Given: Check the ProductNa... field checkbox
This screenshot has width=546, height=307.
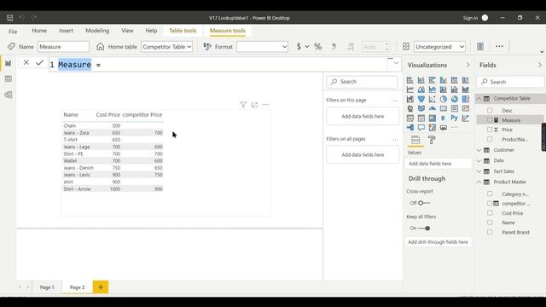Looking at the screenshot, I should click(x=490, y=139).
